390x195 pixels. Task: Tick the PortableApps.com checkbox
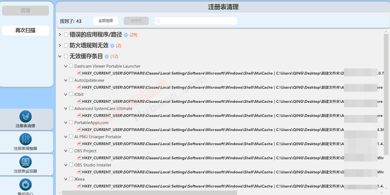71,122
